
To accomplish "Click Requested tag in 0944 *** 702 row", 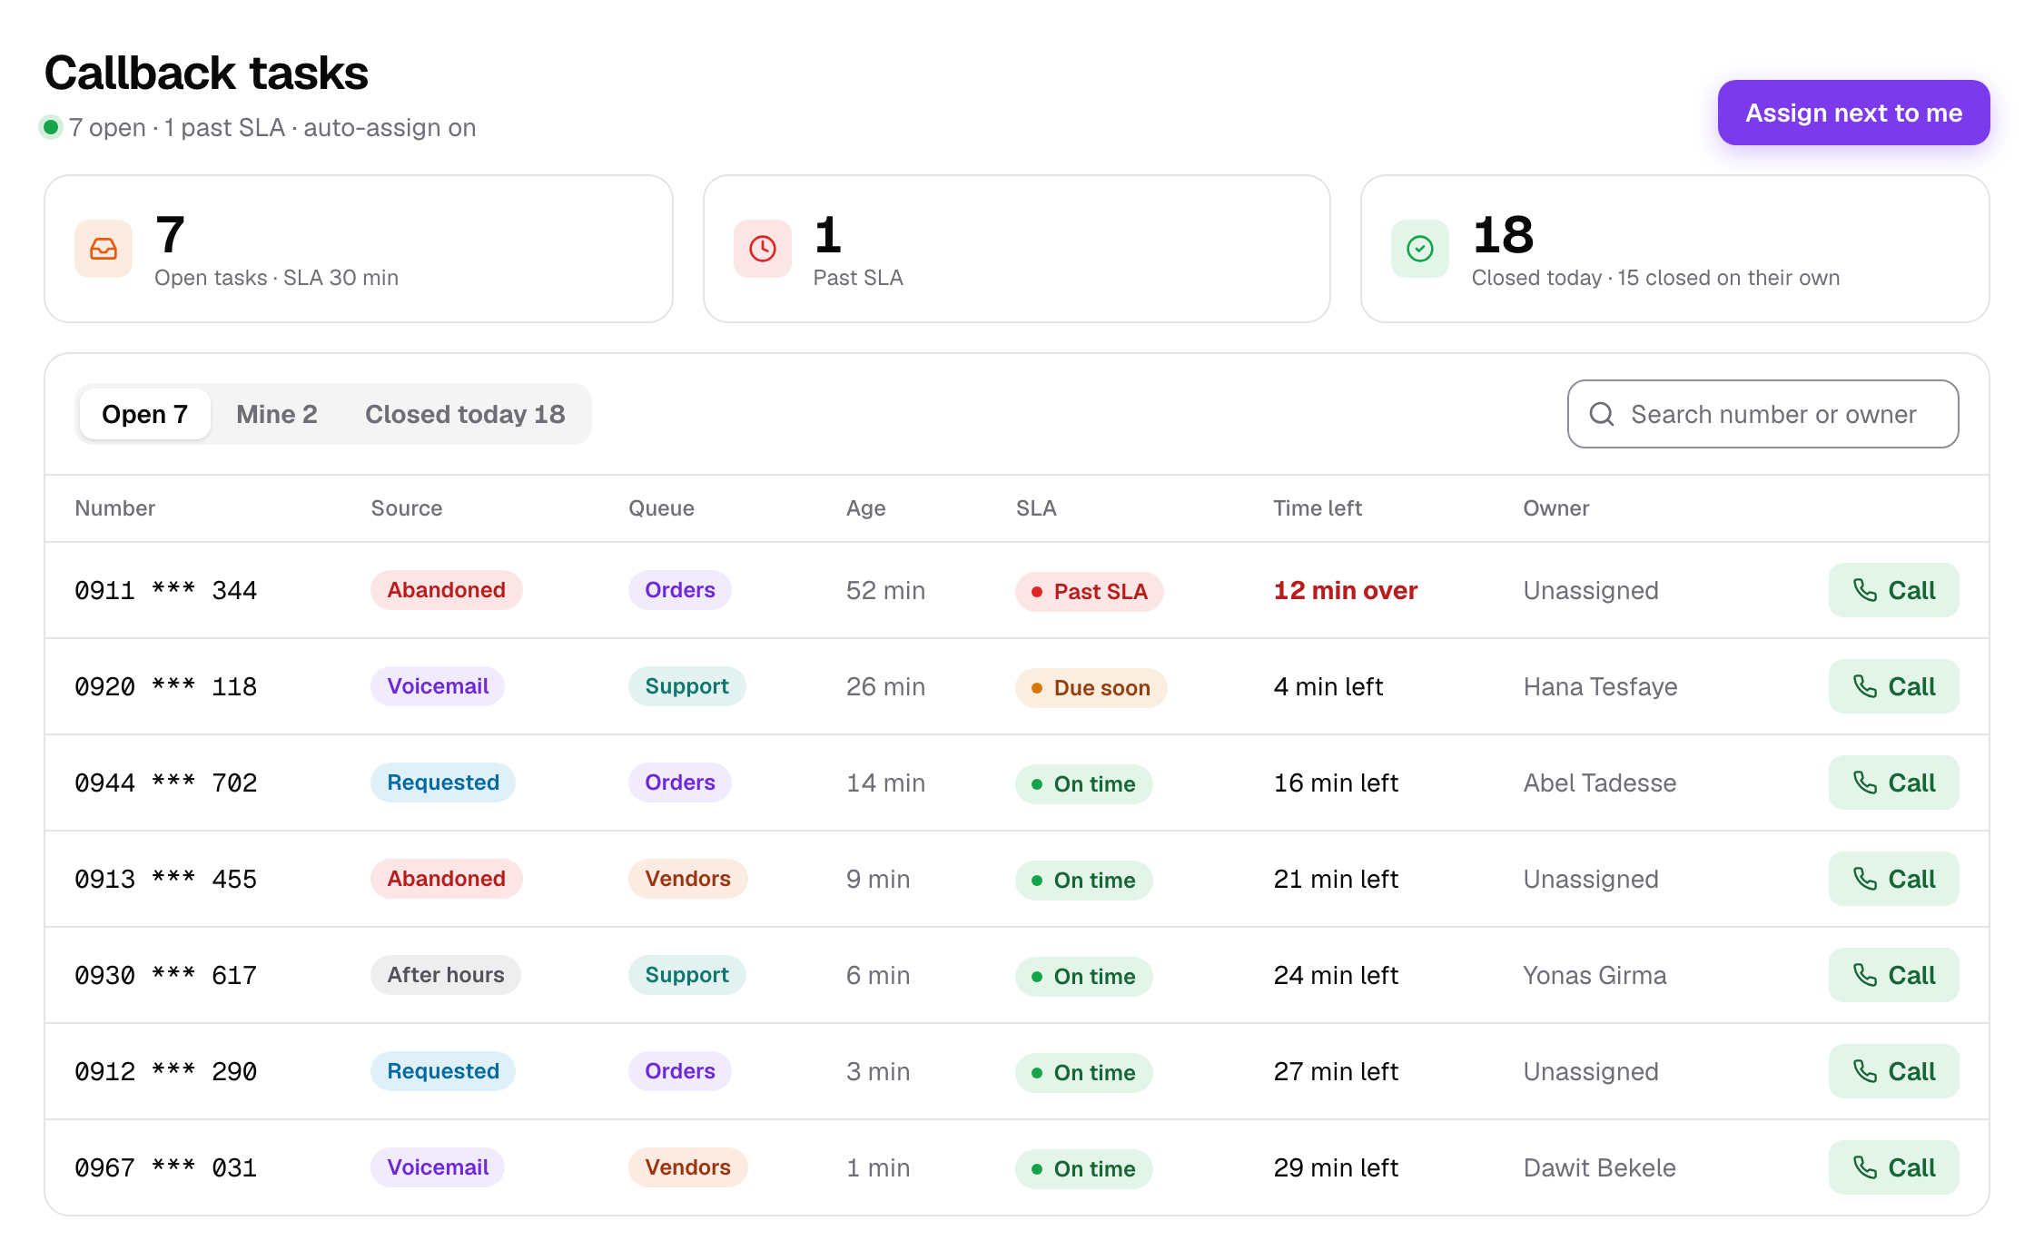I will [442, 783].
